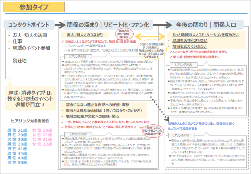This screenshot has width=251, height=174.
Task: Click the pink "知る"ことは bubble
Action: (152, 130)
